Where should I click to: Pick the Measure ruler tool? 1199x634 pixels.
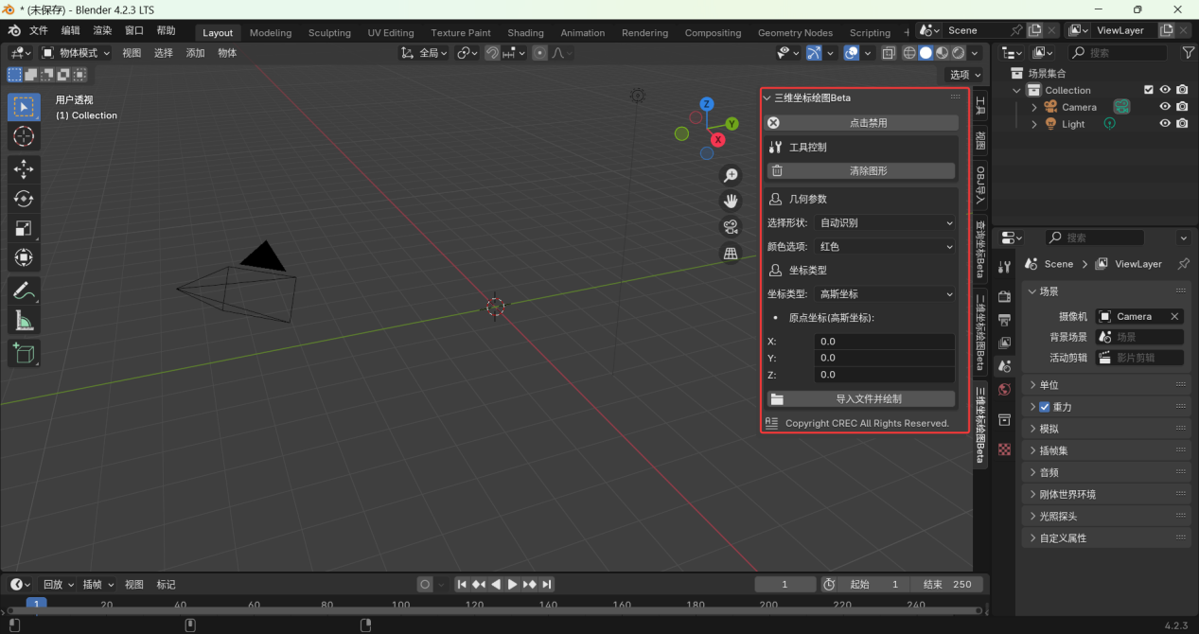[24, 322]
